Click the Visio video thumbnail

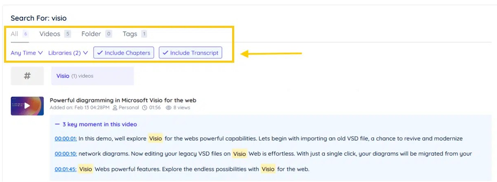[18, 106]
